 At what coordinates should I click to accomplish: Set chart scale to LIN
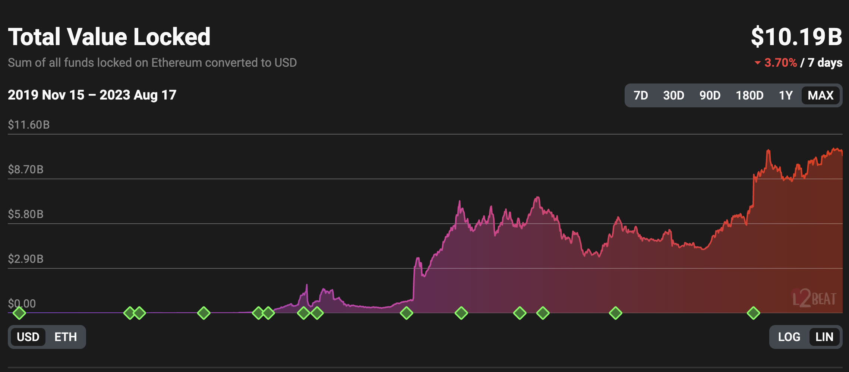[824, 337]
